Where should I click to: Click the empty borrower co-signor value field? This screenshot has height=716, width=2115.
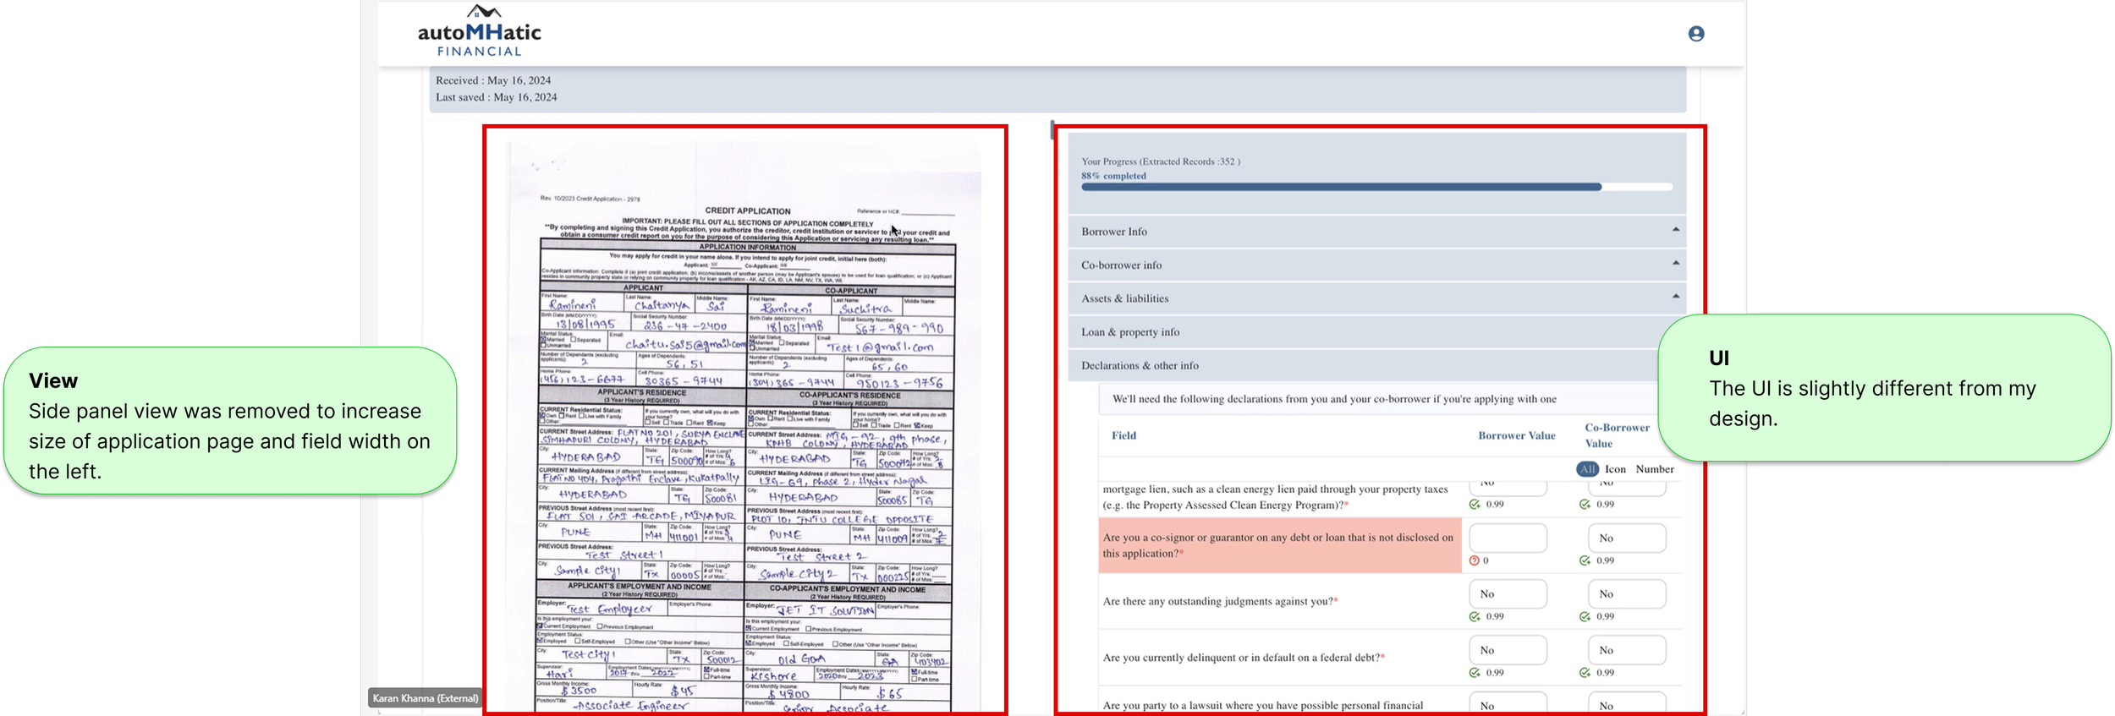1508,538
